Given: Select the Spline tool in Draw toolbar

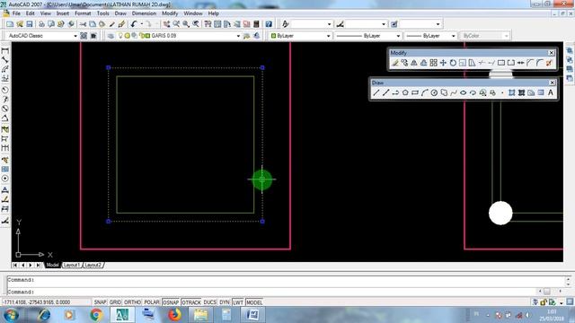Looking at the screenshot, I should point(454,93).
